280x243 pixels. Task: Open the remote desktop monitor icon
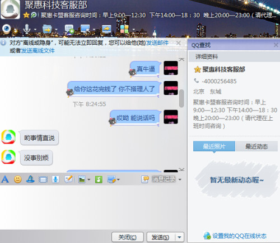pos(85,29)
